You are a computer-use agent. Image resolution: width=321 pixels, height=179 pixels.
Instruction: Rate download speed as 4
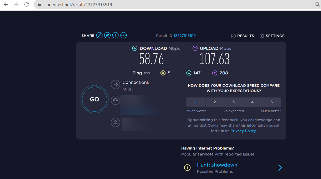[253, 102]
